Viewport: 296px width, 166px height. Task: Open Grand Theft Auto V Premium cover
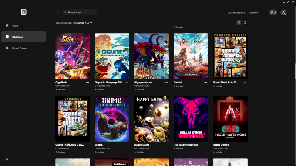click(x=230, y=56)
